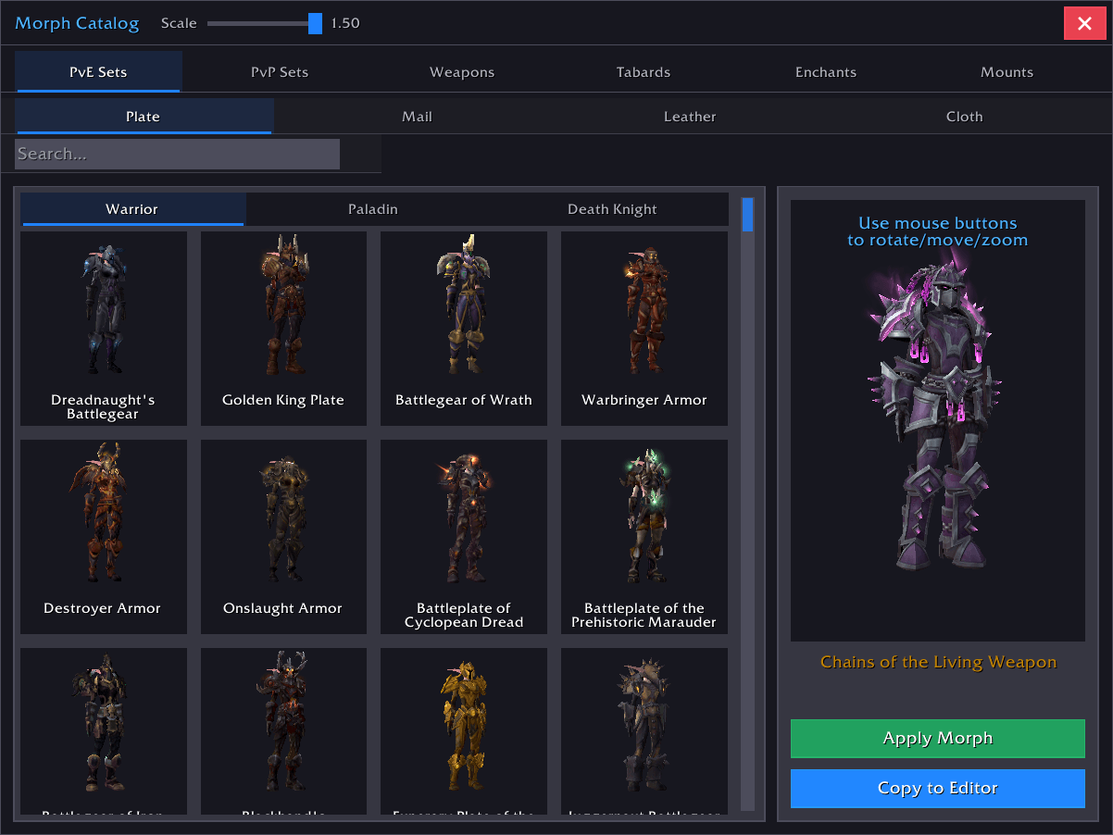The width and height of the screenshot is (1113, 835).
Task: Click the Chains of the Living Weapon model preview
Action: coord(937,420)
